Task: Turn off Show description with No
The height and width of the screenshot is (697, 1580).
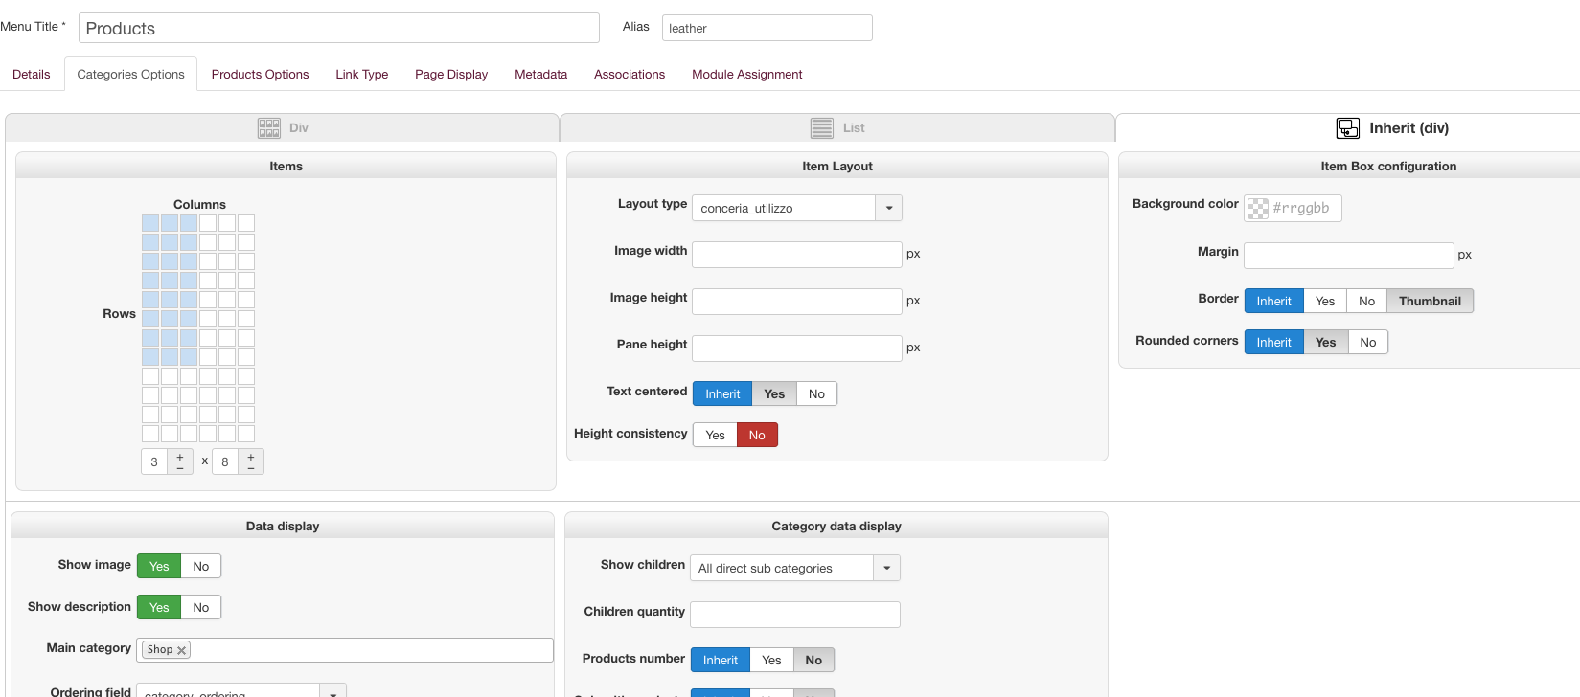Action: coord(200,608)
